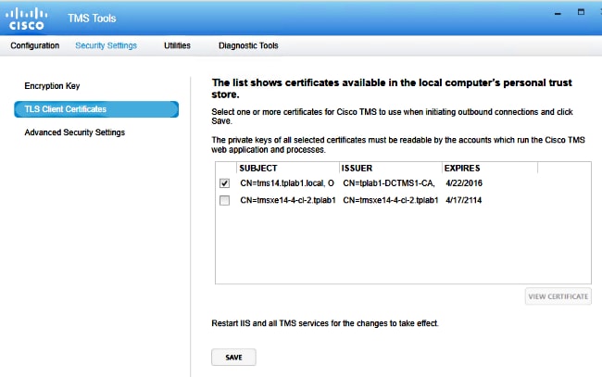Image resolution: width=602 pixels, height=377 pixels.
Task: Select issuer CN=tmsxe14-4-cl-2.tplab1 cell
Action: pyautogui.click(x=391, y=200)
